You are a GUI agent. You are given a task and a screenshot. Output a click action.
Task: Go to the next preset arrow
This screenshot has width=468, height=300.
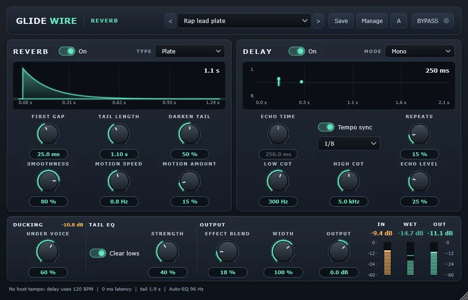(318, 21)
